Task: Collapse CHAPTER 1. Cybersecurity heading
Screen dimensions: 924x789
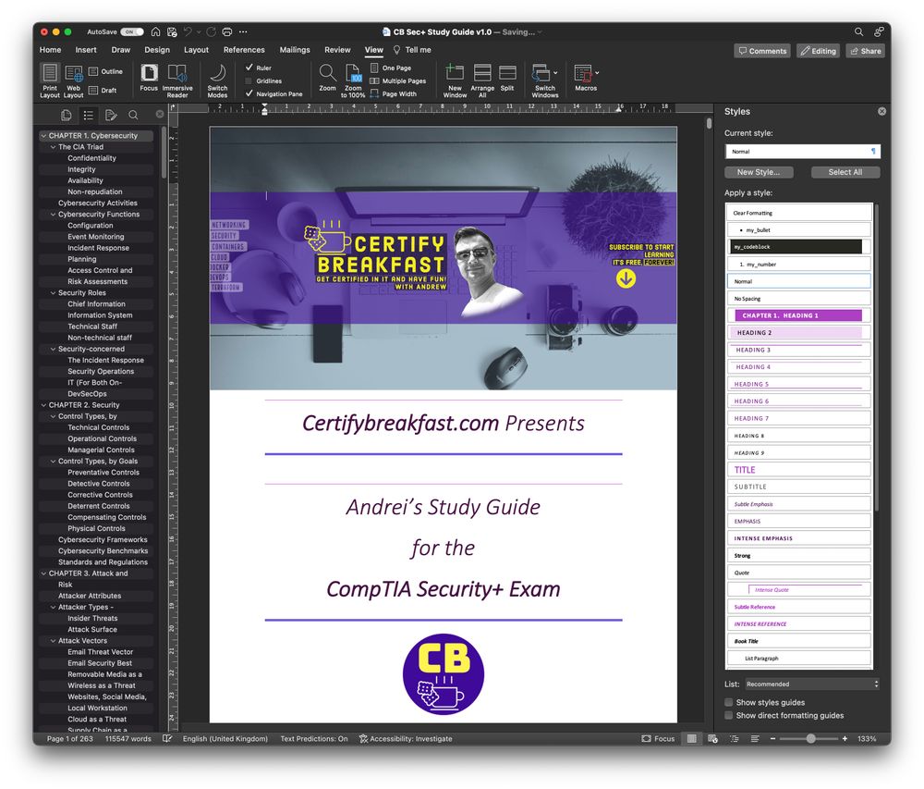Action: coord(43,136)
